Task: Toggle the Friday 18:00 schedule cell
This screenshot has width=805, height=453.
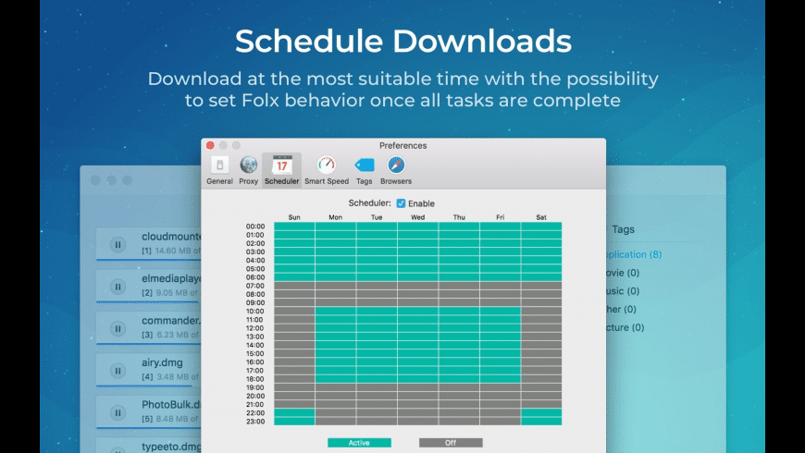Action: (500, 379)
